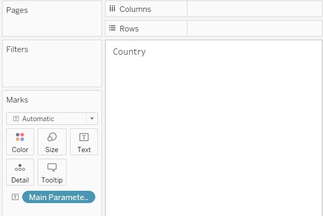Select the Country text in the view
323x216 pixels.
pos(129,52)
